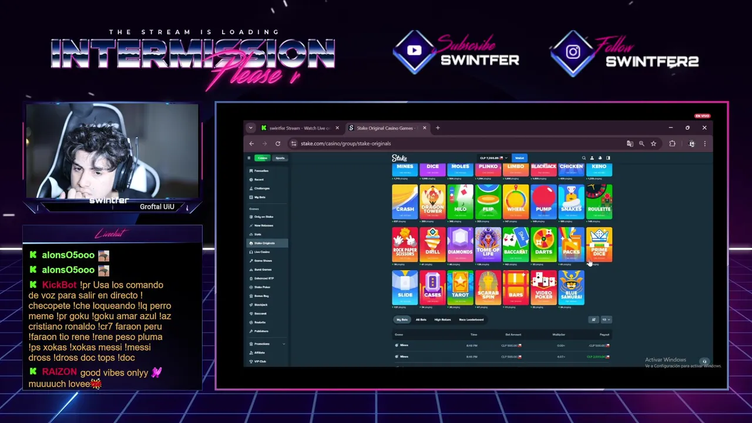Image resolution: width=752 pixels, height=423 pixels.
Task: Select Enhanced RTP in sidebar
Action: tap(264, 278)
